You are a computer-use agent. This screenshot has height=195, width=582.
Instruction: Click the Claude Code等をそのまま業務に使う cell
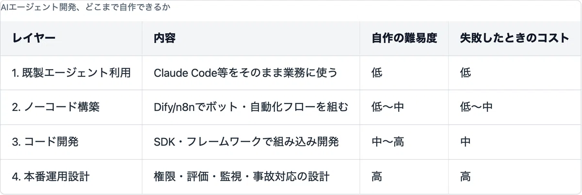(x=251, y=73)
